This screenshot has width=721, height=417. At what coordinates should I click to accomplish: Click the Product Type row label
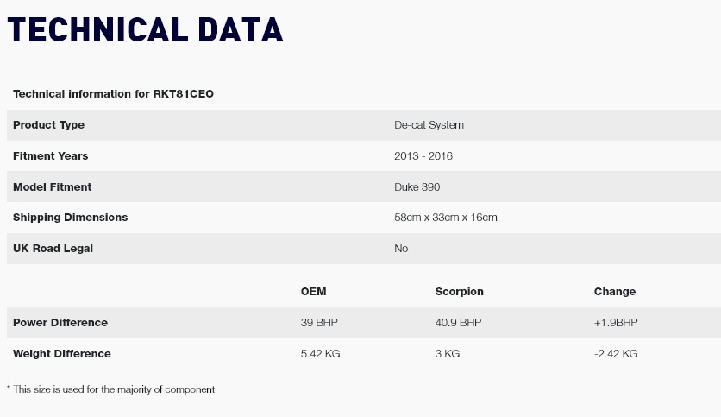pyautogui.click(x=49, y=125)
